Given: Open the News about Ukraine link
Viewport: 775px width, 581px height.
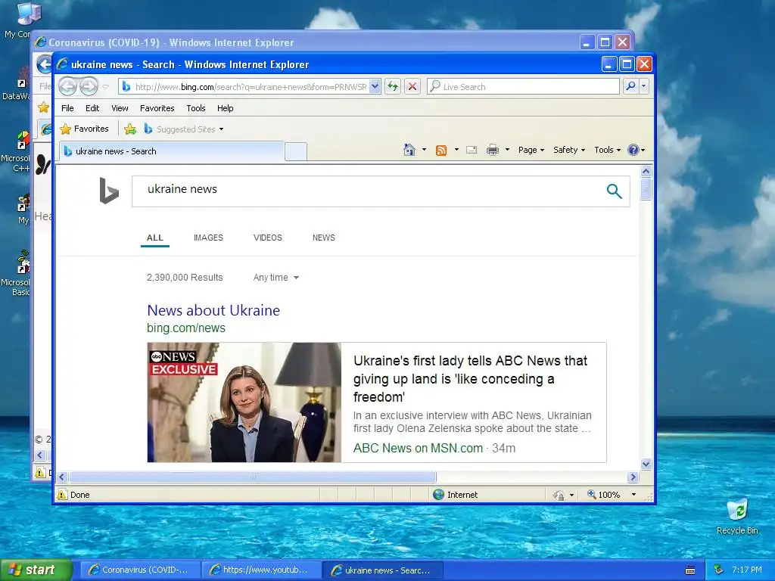Looking at the screenshot, I should (213, 310).
